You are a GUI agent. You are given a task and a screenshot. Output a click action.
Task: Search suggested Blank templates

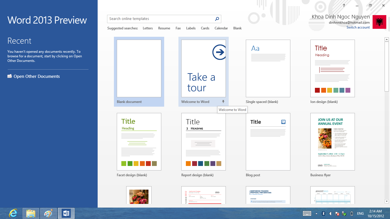pyautogui.click(x=237, y=28)
